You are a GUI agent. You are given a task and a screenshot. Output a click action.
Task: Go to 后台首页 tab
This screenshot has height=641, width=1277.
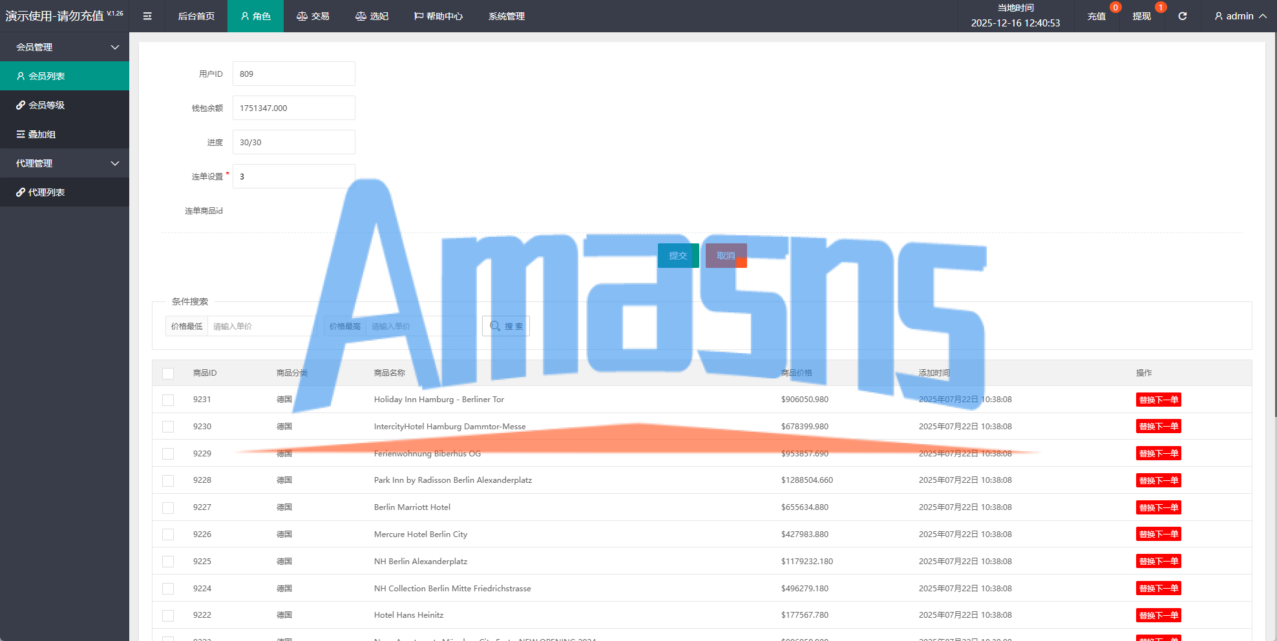pyautogui.click(x=196, y=16)
